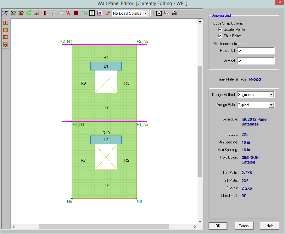Click the dark red solid square icon
Viewport: 285px width, 234px height.
(x=76, y=13)
